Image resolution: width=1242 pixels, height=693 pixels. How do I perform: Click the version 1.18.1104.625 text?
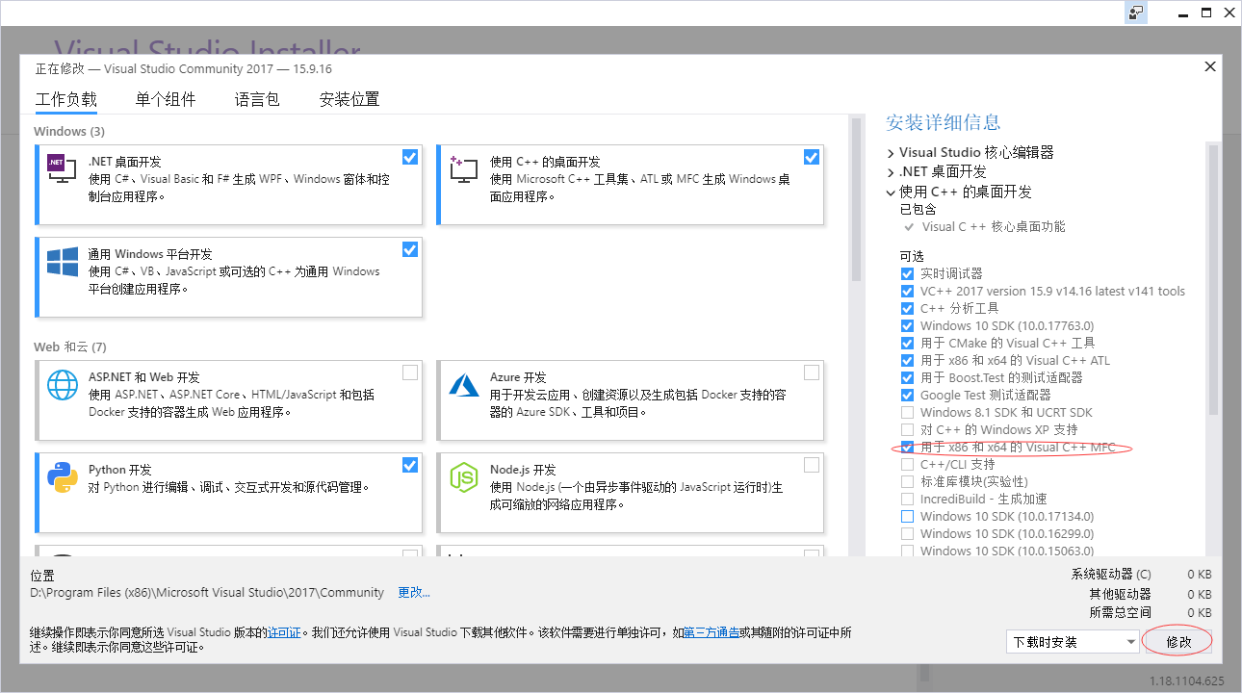(x=1187, y=681)
